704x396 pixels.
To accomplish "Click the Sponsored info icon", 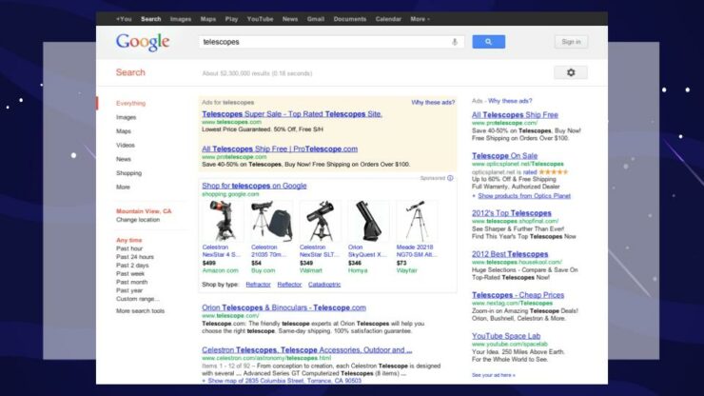I will coord(450,178).
